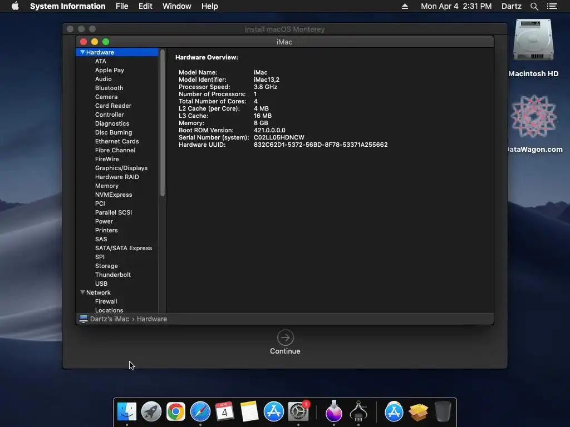Select Printers in the sidebar
570x427 pixels.
point(106,230)
